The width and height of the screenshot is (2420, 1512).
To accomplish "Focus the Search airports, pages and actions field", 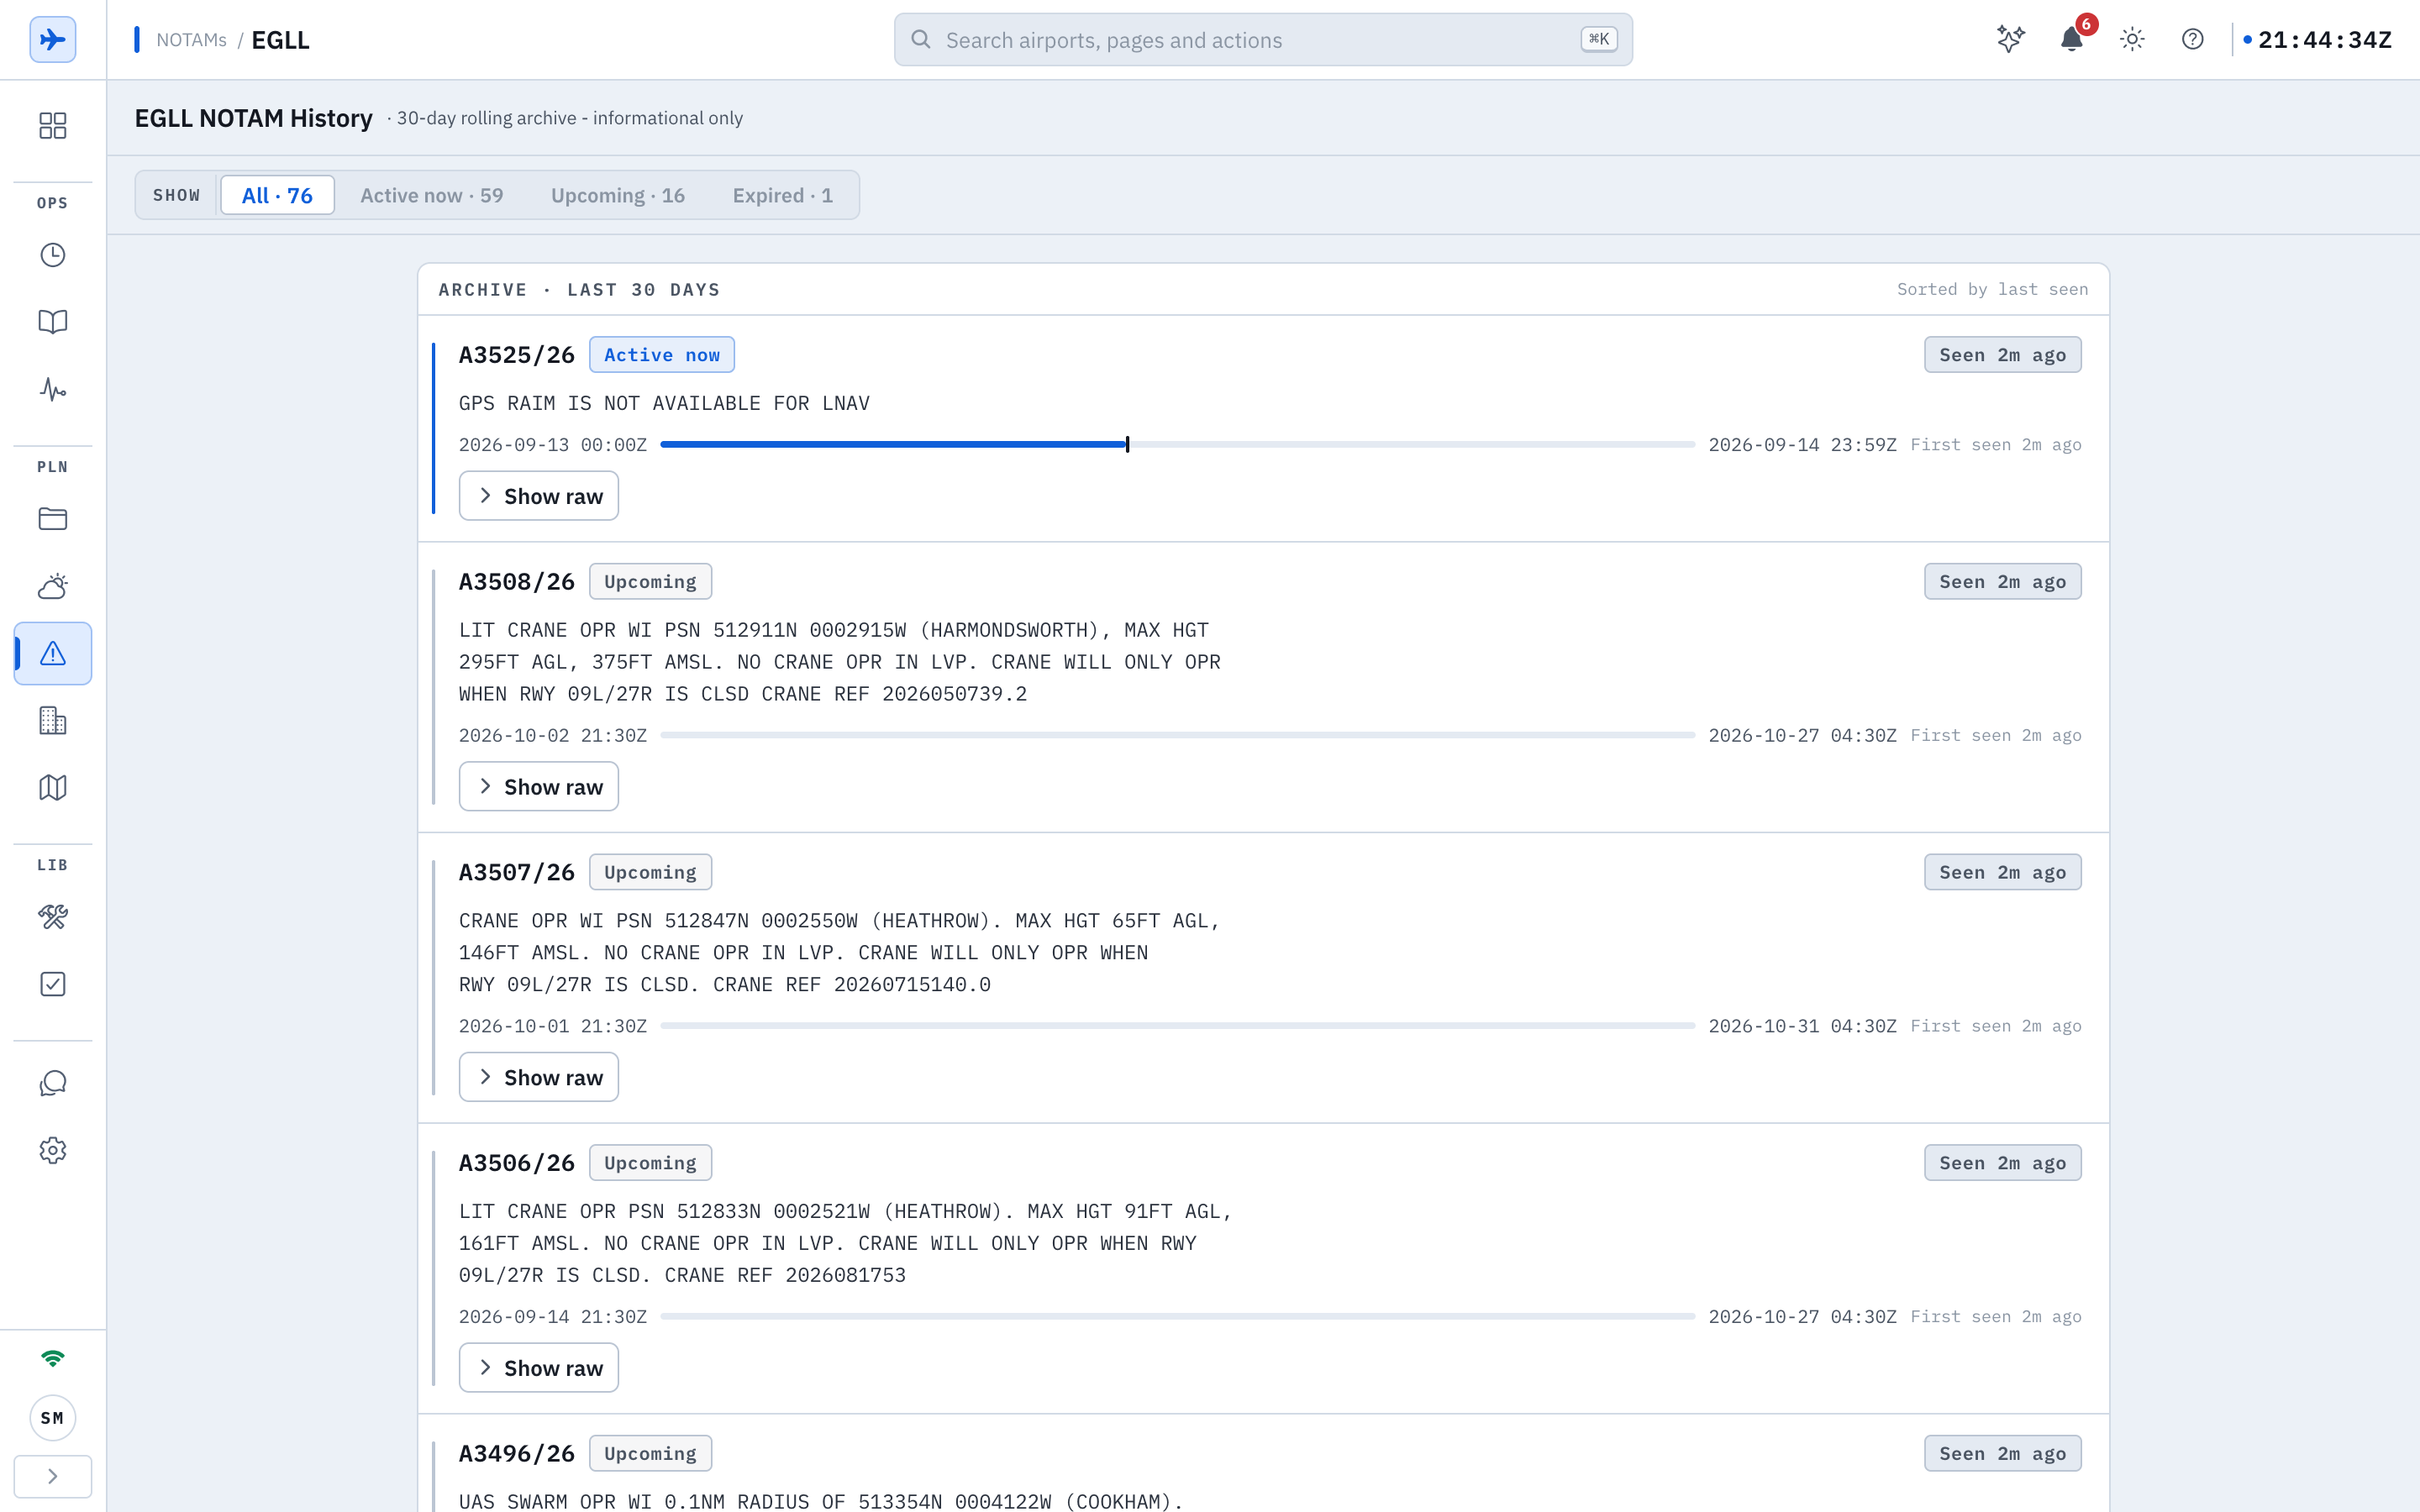I will point(1263,40).
